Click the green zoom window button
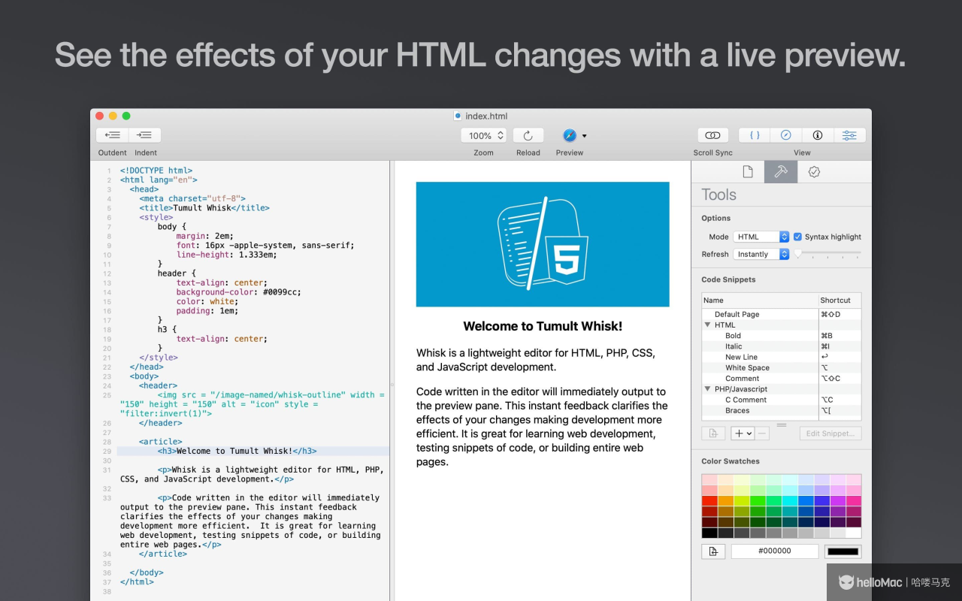 [x=126, y=116]
